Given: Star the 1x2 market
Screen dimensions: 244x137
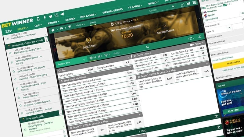Looking at the screenshot, I should pos(59,71).
